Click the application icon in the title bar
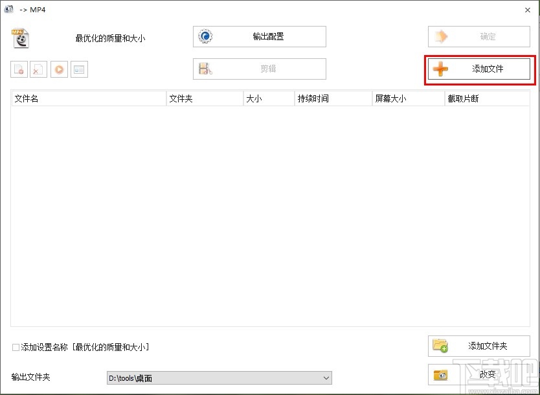 point(9,9)
